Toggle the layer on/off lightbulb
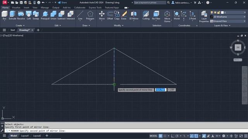248x139 pixels. pyautogui.click(x=212, y=12)
